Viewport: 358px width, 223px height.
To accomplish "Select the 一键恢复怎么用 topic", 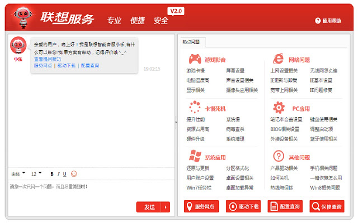I will click(x=326, y=178).
